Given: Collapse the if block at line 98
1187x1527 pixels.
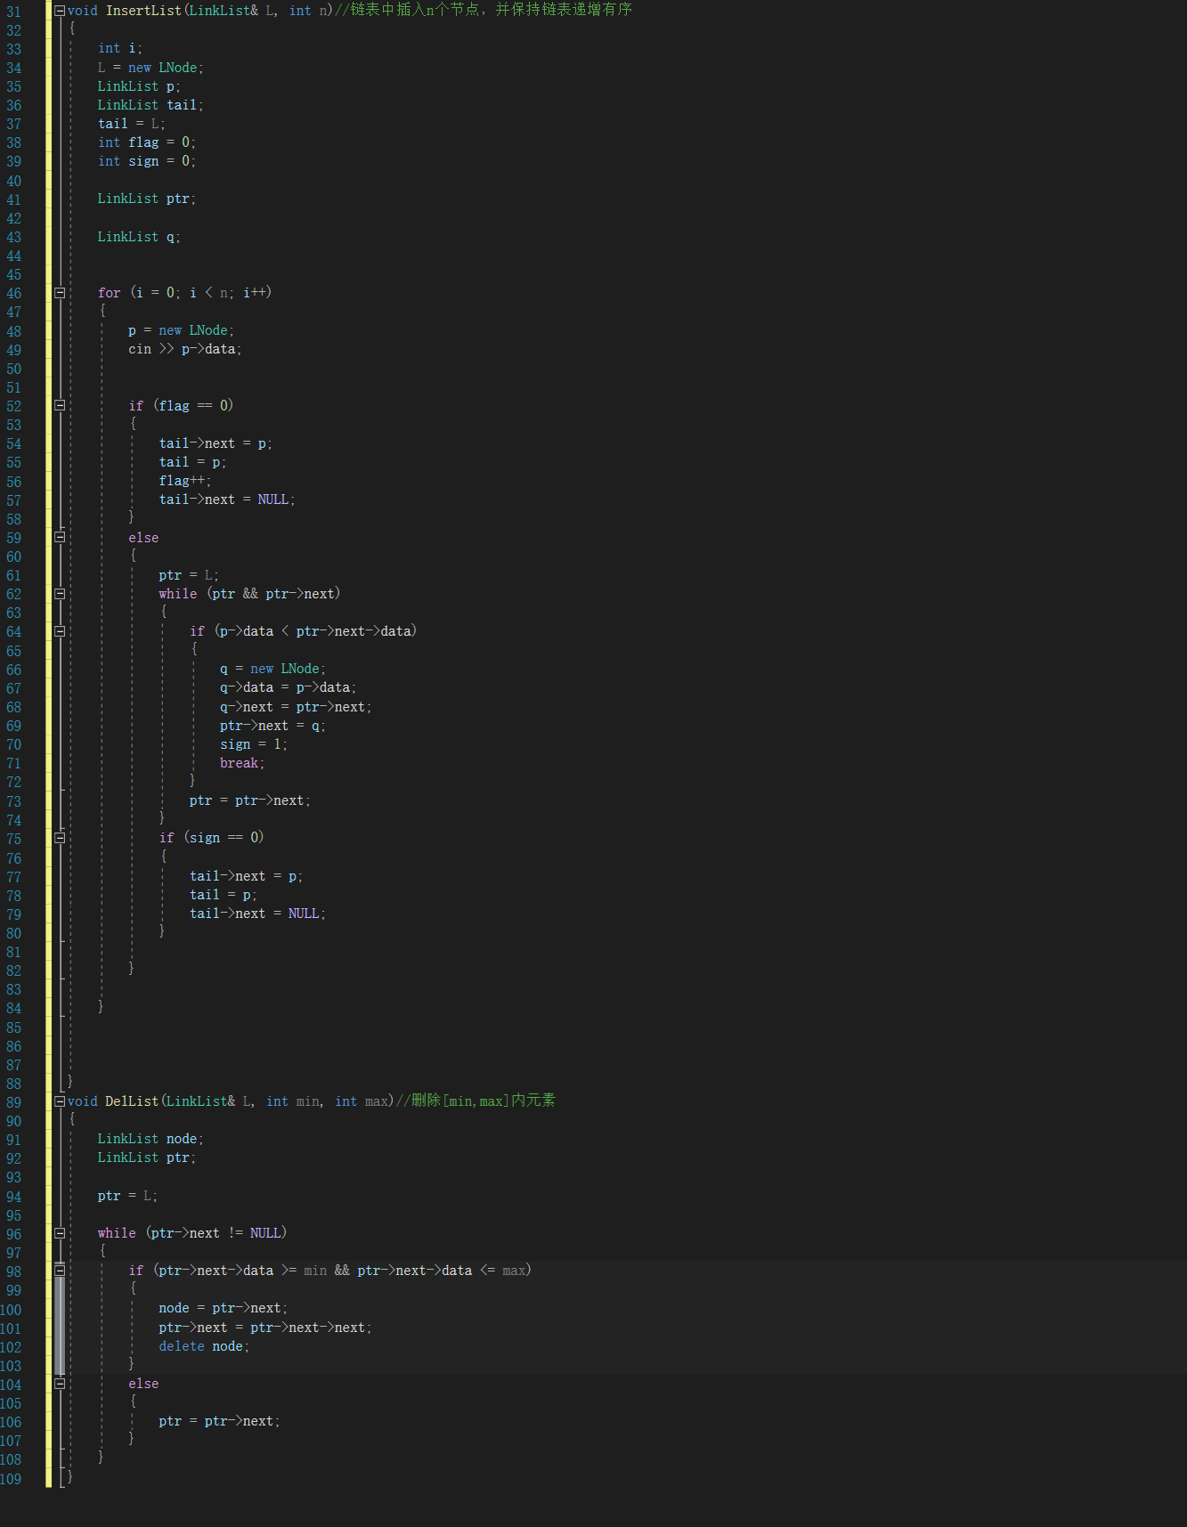Looking at the screenshot, I should 60,1271.
